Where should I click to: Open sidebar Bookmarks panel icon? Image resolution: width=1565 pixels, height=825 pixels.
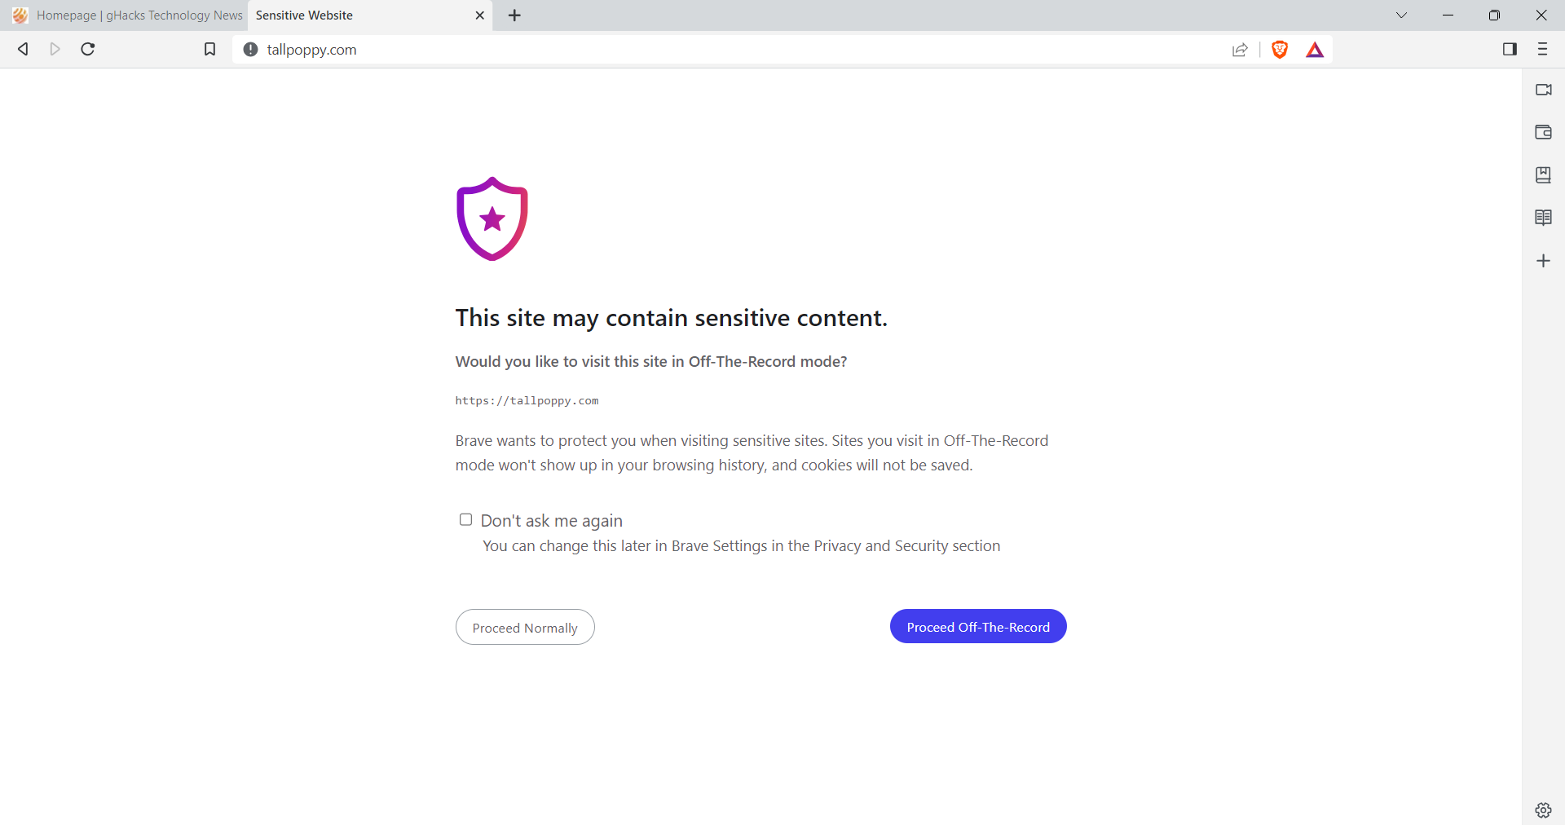pos(1543,175)
